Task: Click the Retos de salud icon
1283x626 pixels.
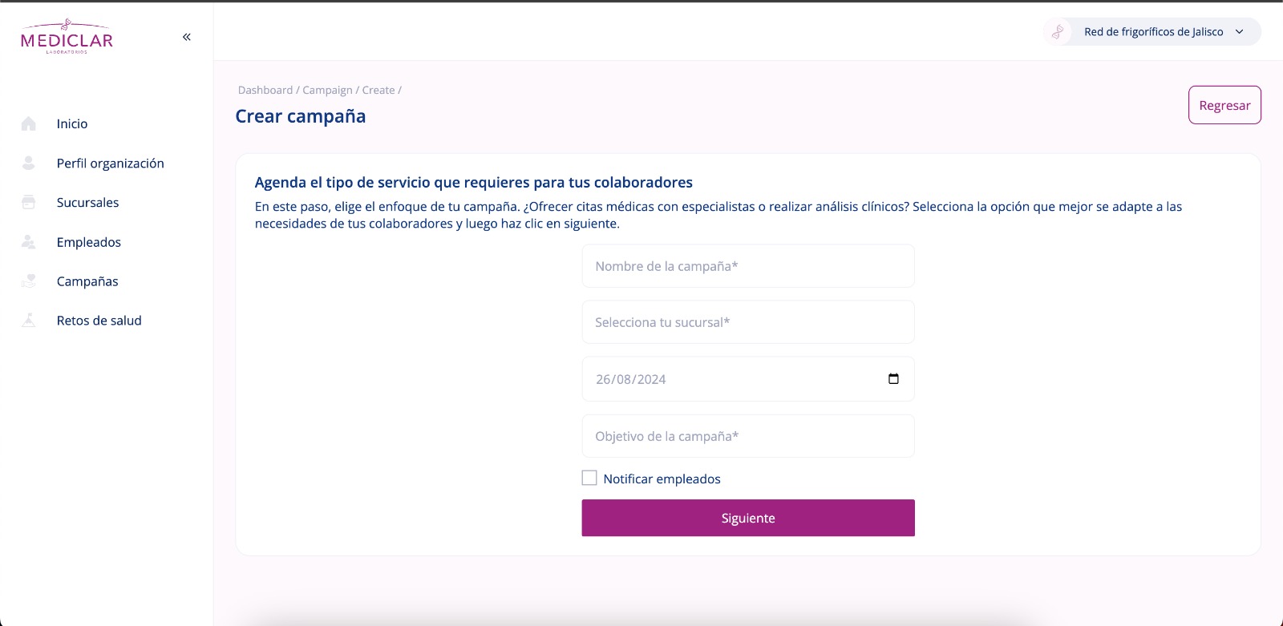Action: coord(29,320)
